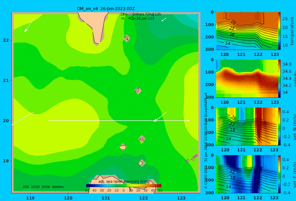Click the depth contour legend '200 1000 2000 4000m'
The image size is (296, 201).
pyautogui.click(x=43, y=187)
